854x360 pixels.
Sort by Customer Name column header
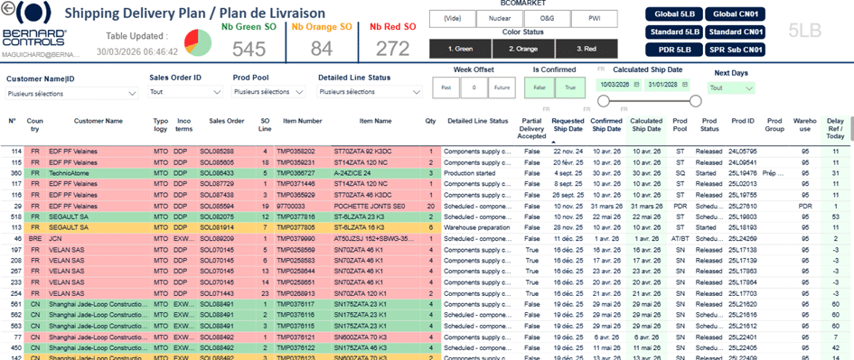tap(99, 121)
